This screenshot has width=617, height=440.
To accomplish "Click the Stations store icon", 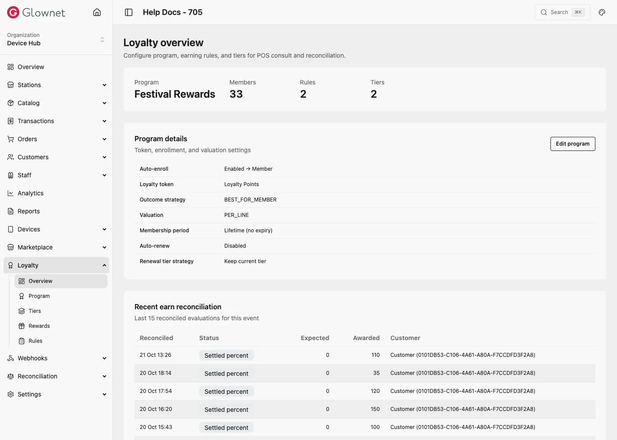I will (x=11, y=85).
